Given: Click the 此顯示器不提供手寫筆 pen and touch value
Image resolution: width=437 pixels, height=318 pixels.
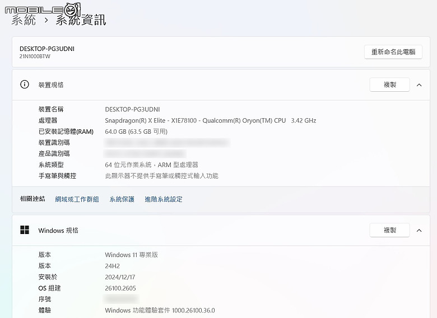Looking at the screenshot, I should point(162,176).
